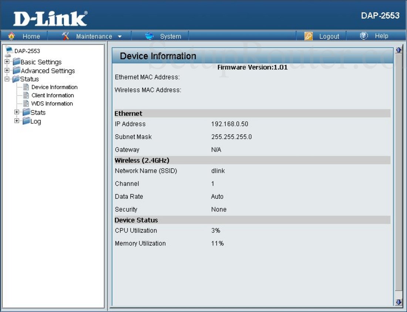The width and height of the screenshot is (407, 312).
Task: Select Logout in the top bar
Action: 329,36
